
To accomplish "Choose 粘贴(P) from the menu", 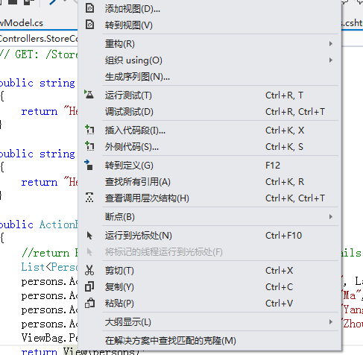I will [209, 304].
